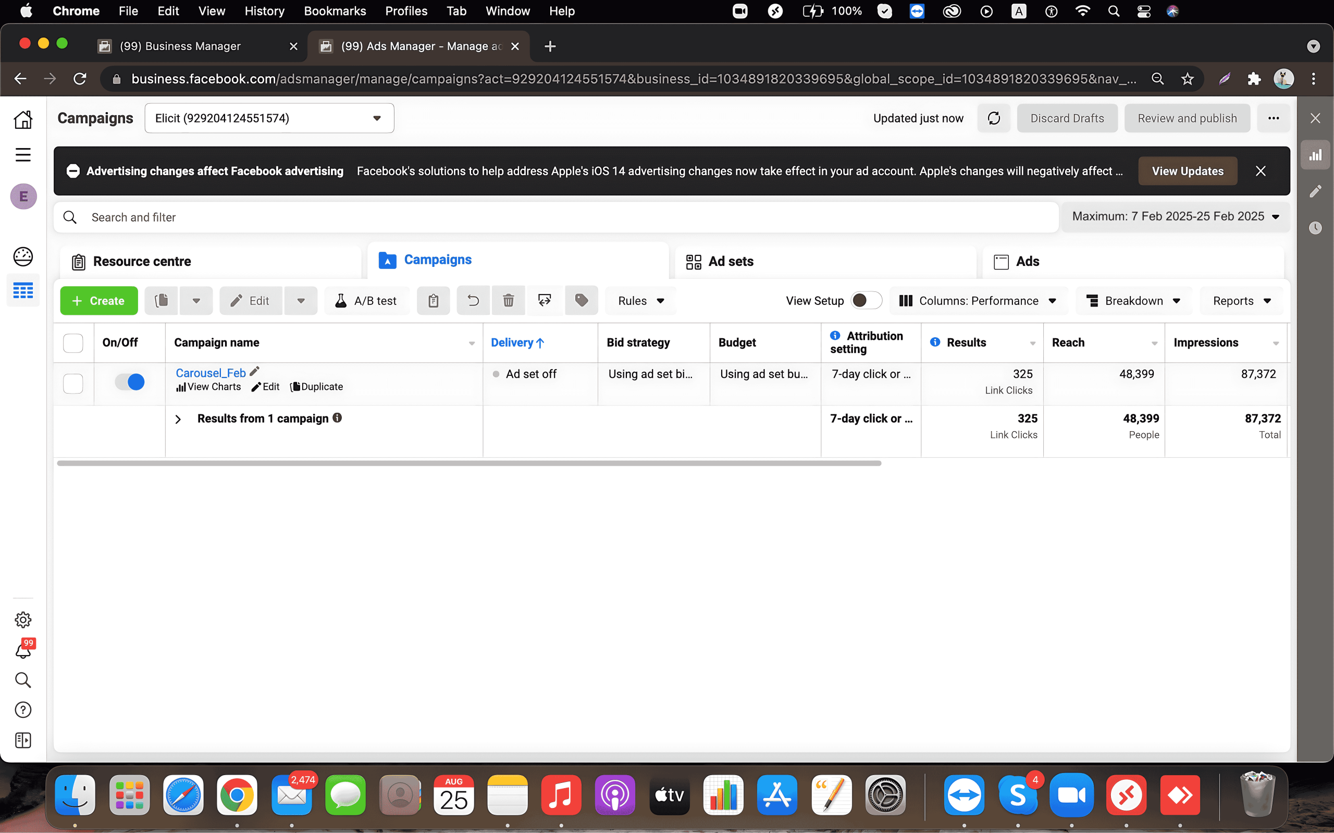Screen dimensions: 1334x833
Task: Click View Updates in the banner
Action: tap(1187, 171)
